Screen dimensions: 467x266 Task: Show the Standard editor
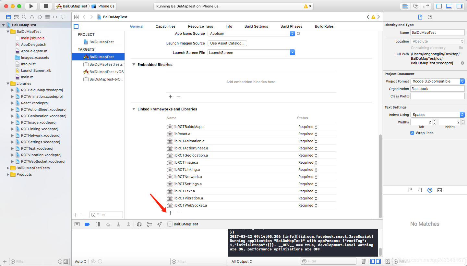pyautogui.click(x=405, y=6)
